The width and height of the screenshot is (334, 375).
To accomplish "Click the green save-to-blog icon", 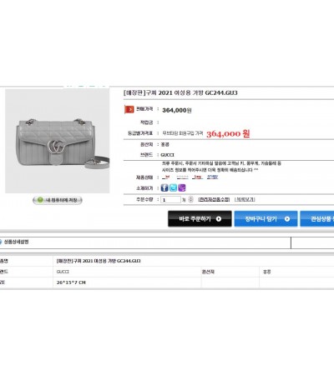I will click(x=40, y=200).
